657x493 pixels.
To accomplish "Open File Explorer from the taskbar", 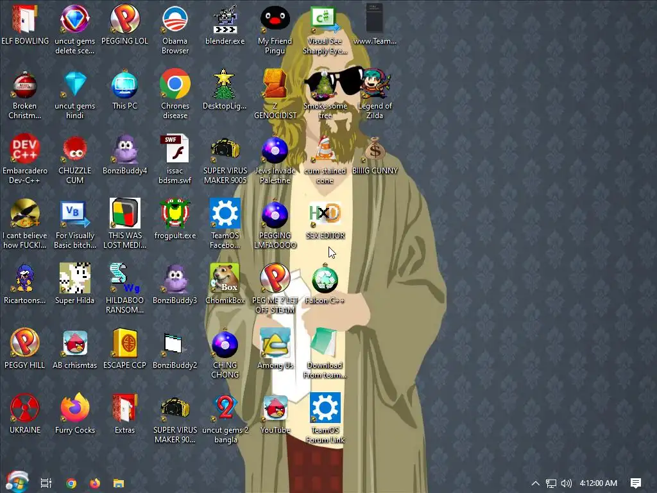I will point(119,483).
